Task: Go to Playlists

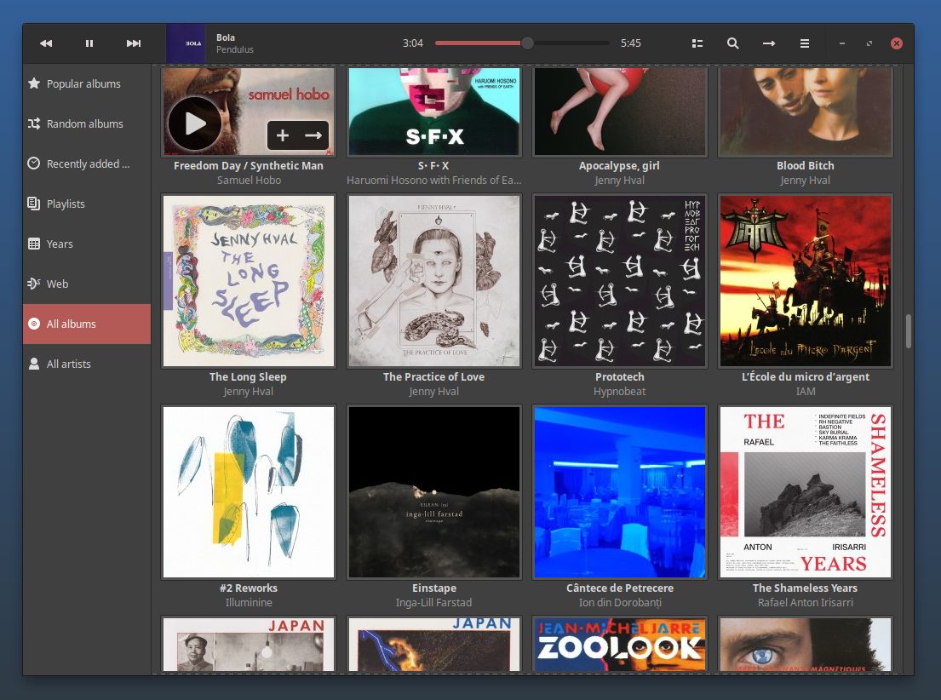Action: pos(87,204)
